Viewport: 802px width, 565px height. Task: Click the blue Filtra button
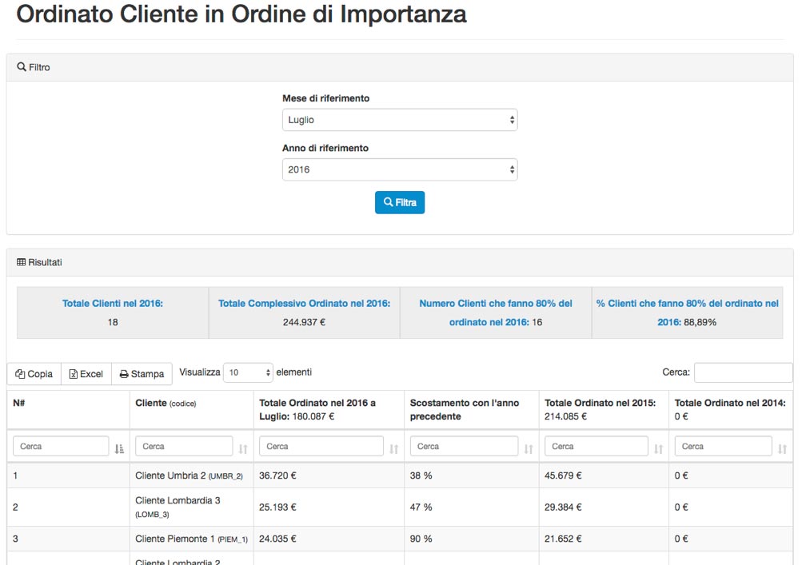tap(400, 202)
